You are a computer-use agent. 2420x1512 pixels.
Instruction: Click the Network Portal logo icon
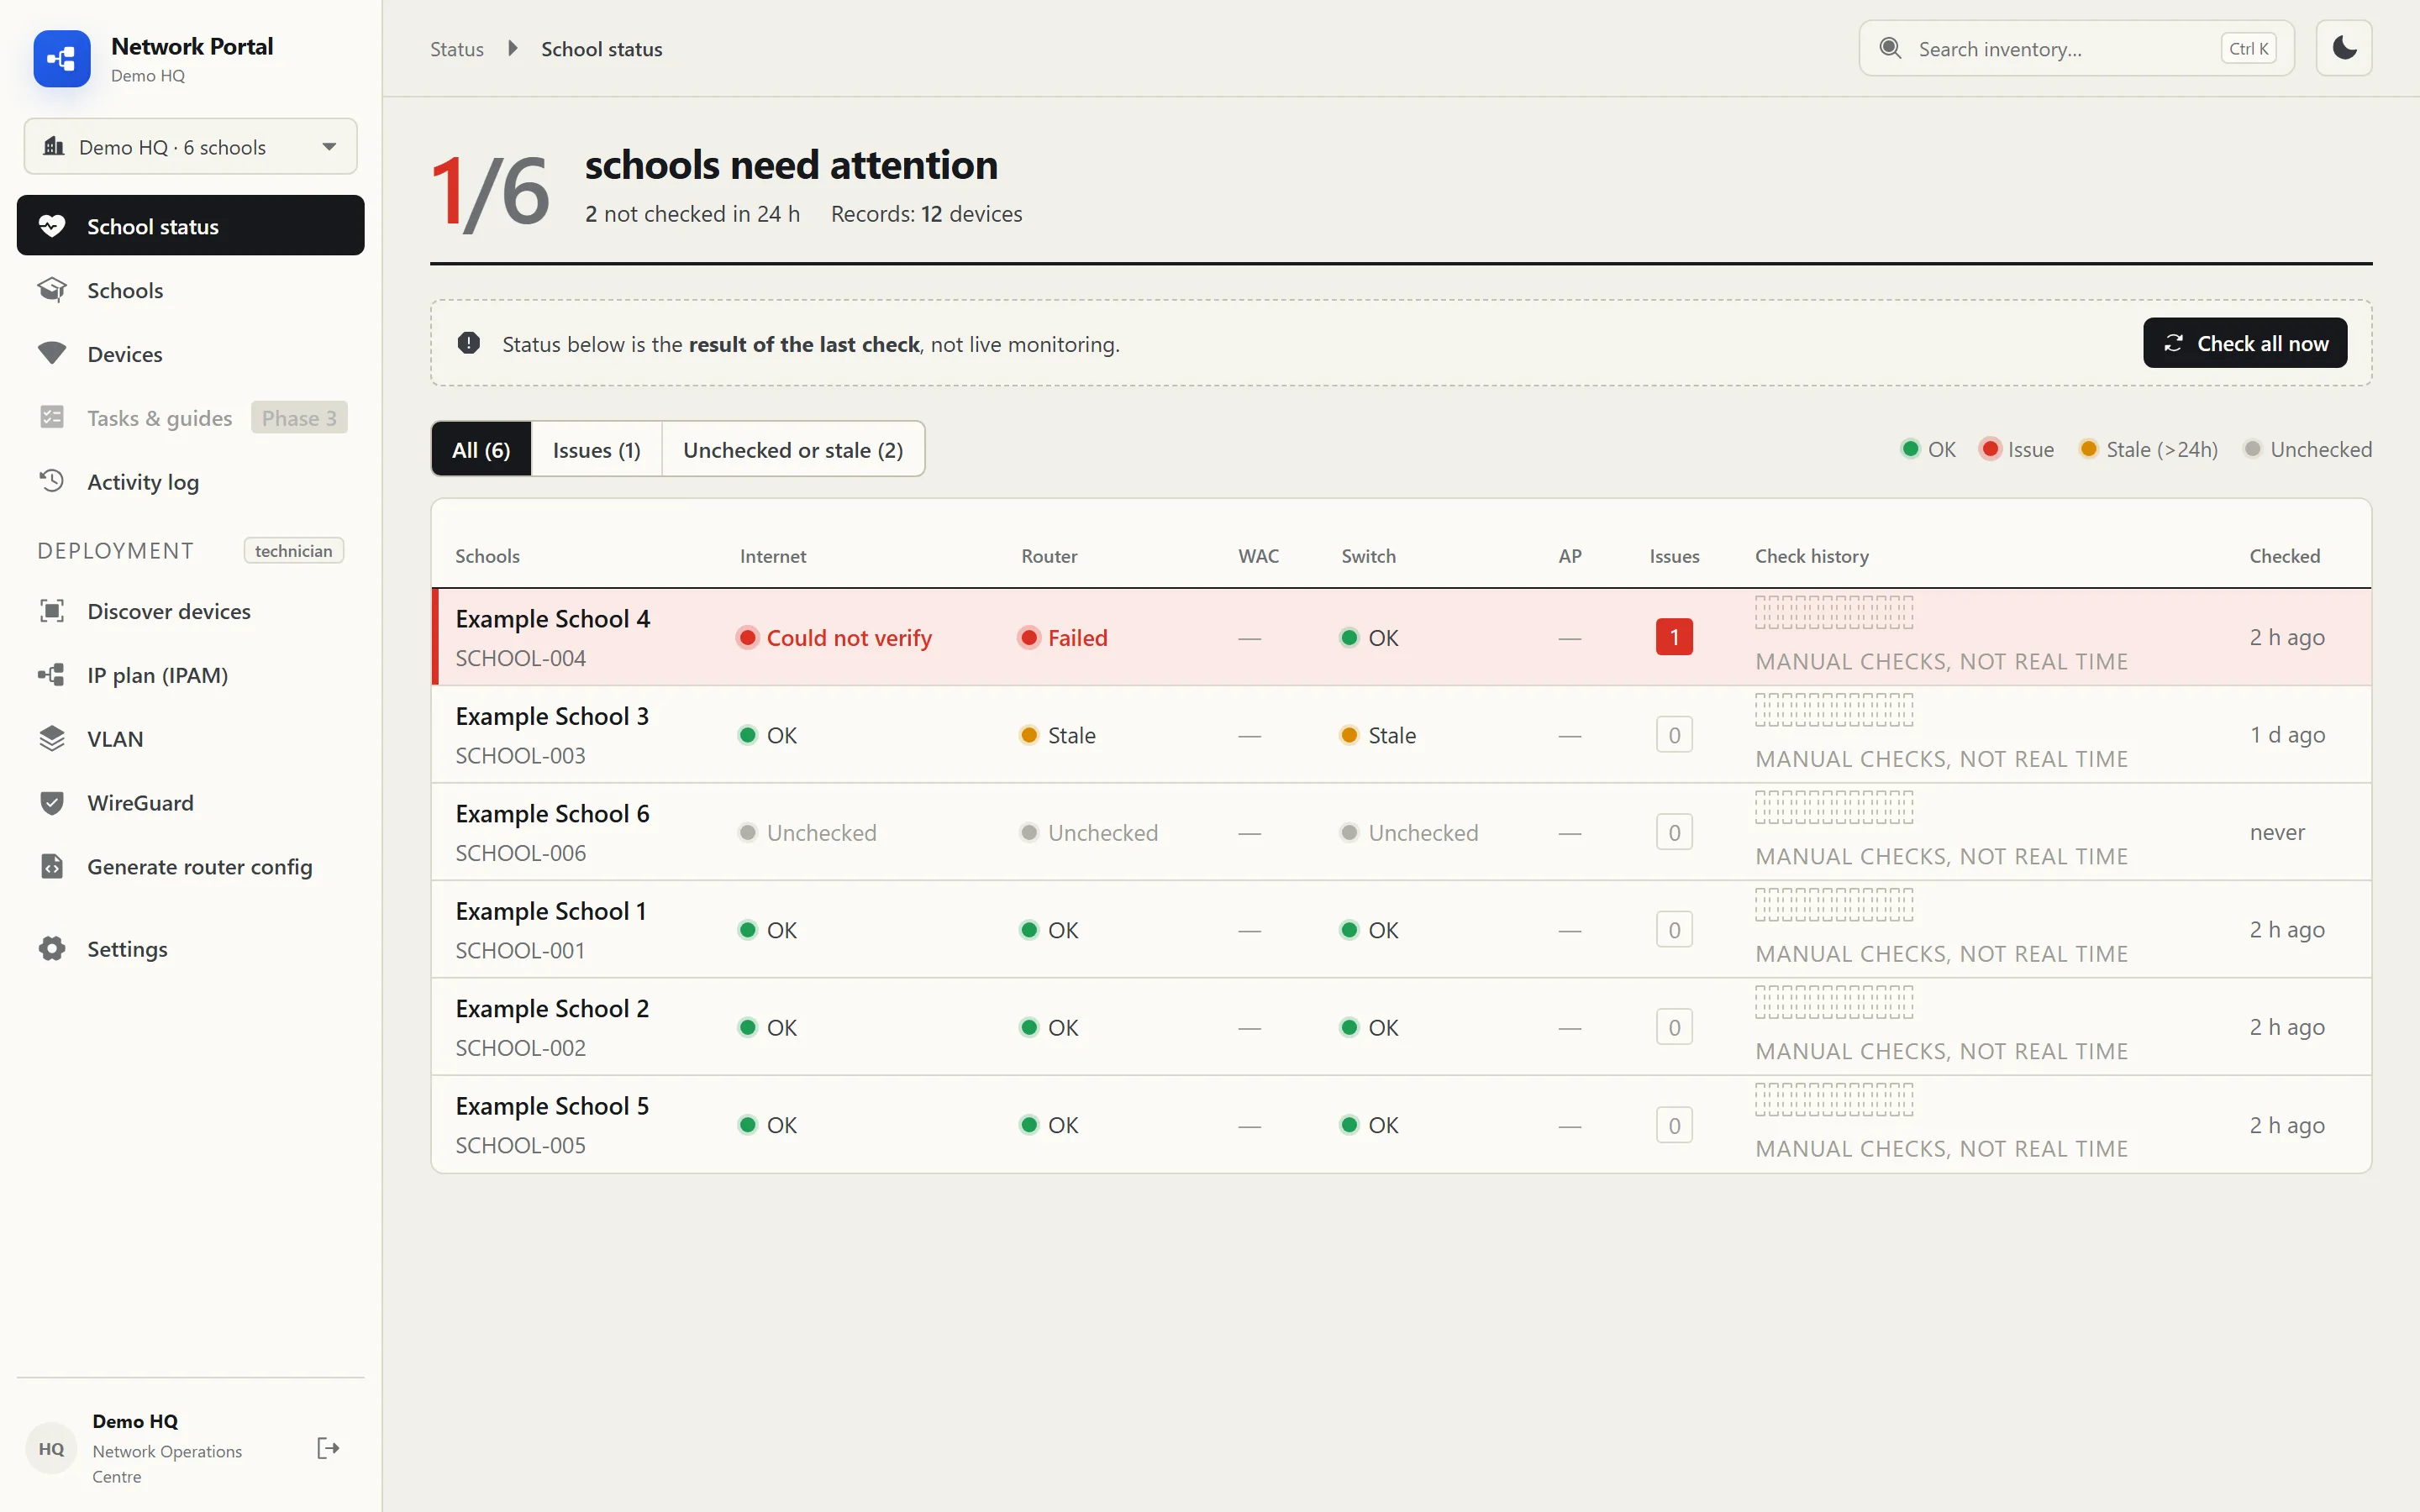tap(62, 59)
